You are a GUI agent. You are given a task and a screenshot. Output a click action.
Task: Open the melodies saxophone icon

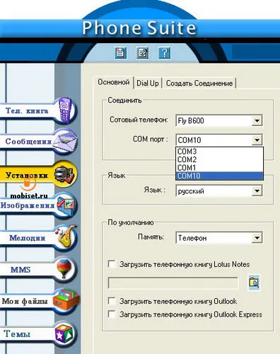coord(66,236)
